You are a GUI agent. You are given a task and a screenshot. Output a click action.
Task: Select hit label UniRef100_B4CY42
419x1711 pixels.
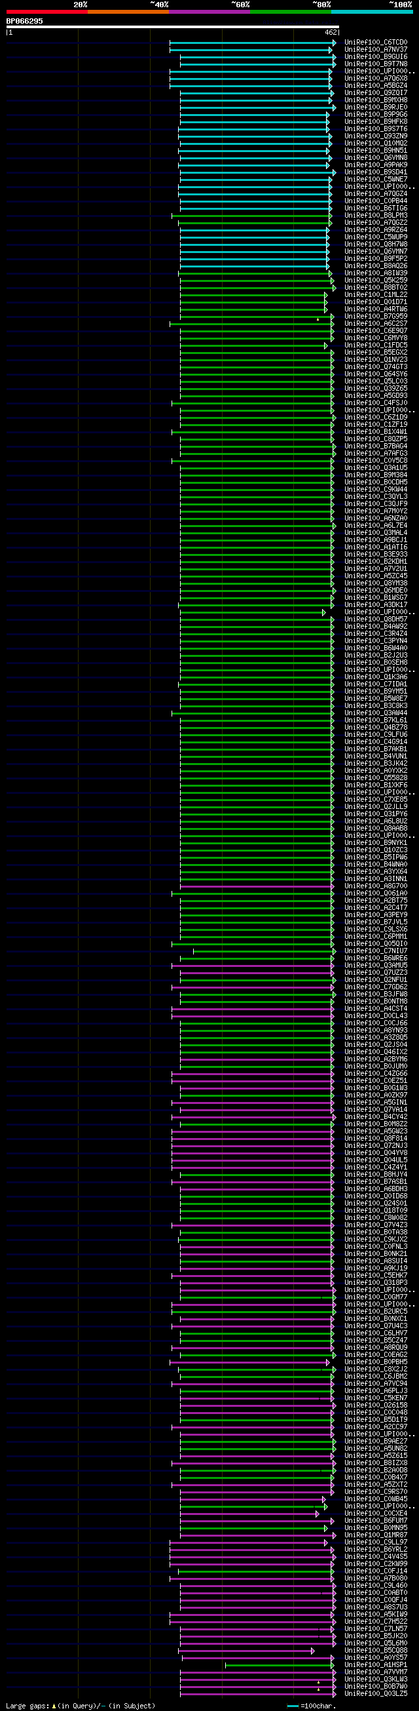[376, 1118]
